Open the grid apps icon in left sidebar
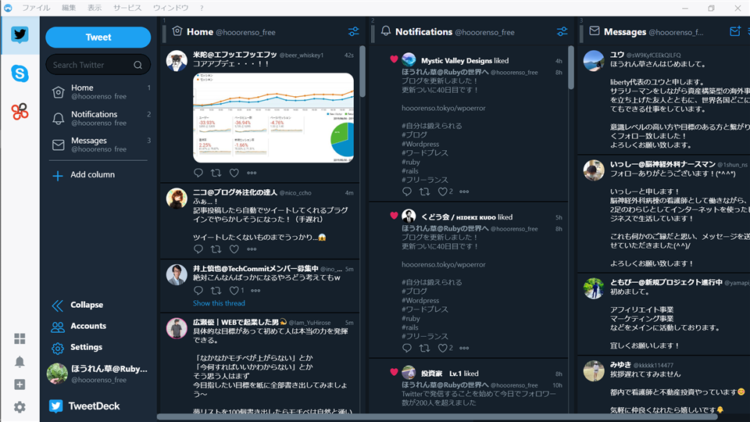The width and height of the screenshot is (750, 422). coord(20,338)
